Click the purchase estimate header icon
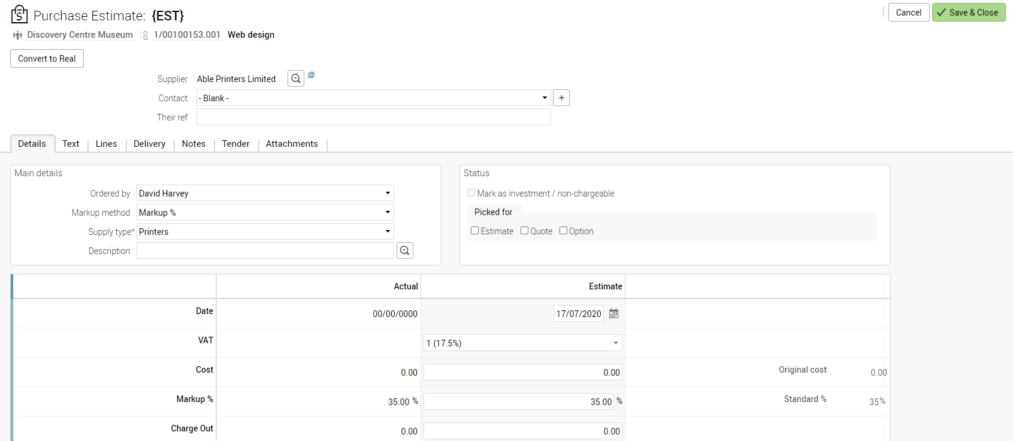The height and width of the screenshot is (441, 1013). pyautogui.click(x=19, y=14)
